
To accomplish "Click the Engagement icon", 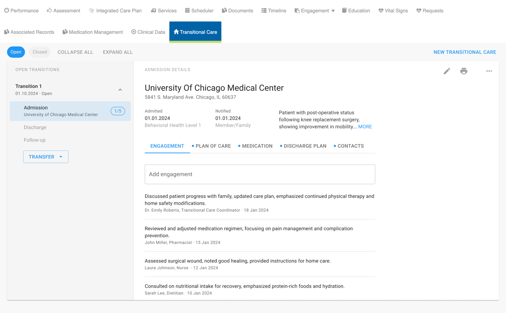I will click(297, 11).
